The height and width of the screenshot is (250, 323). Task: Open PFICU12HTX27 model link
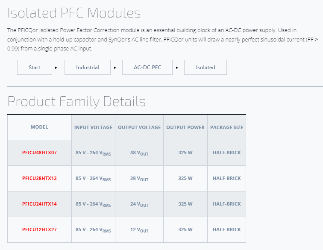(39, 229)
